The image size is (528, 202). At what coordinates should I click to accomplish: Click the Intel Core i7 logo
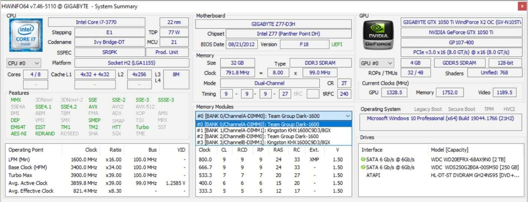[26, 35]
